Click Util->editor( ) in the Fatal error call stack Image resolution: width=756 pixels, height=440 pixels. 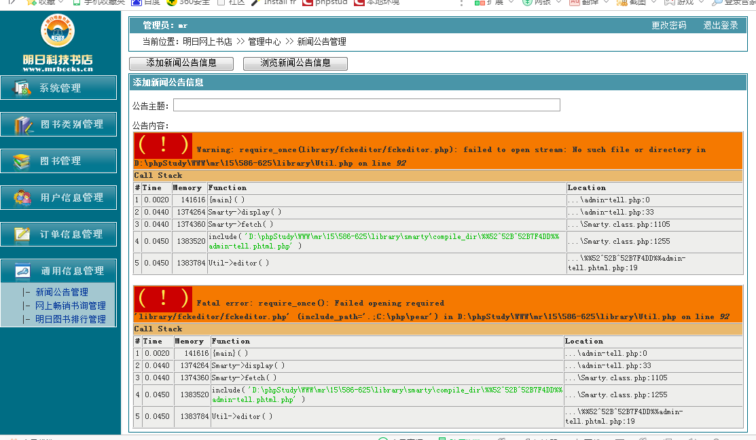click(242, 416)
